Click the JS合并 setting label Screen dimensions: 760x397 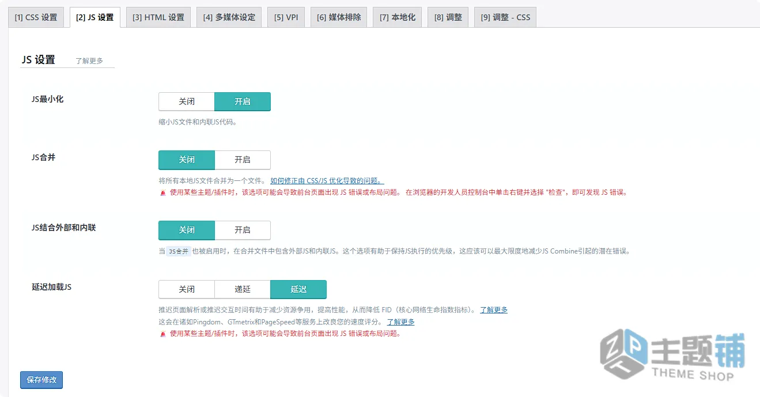[x=43, y=157]
